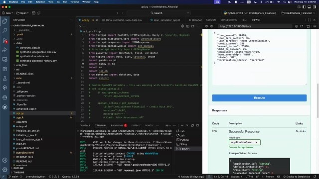Click the Search command center field
The height and width of the screenshot is (179, 319).
point(159,13)
